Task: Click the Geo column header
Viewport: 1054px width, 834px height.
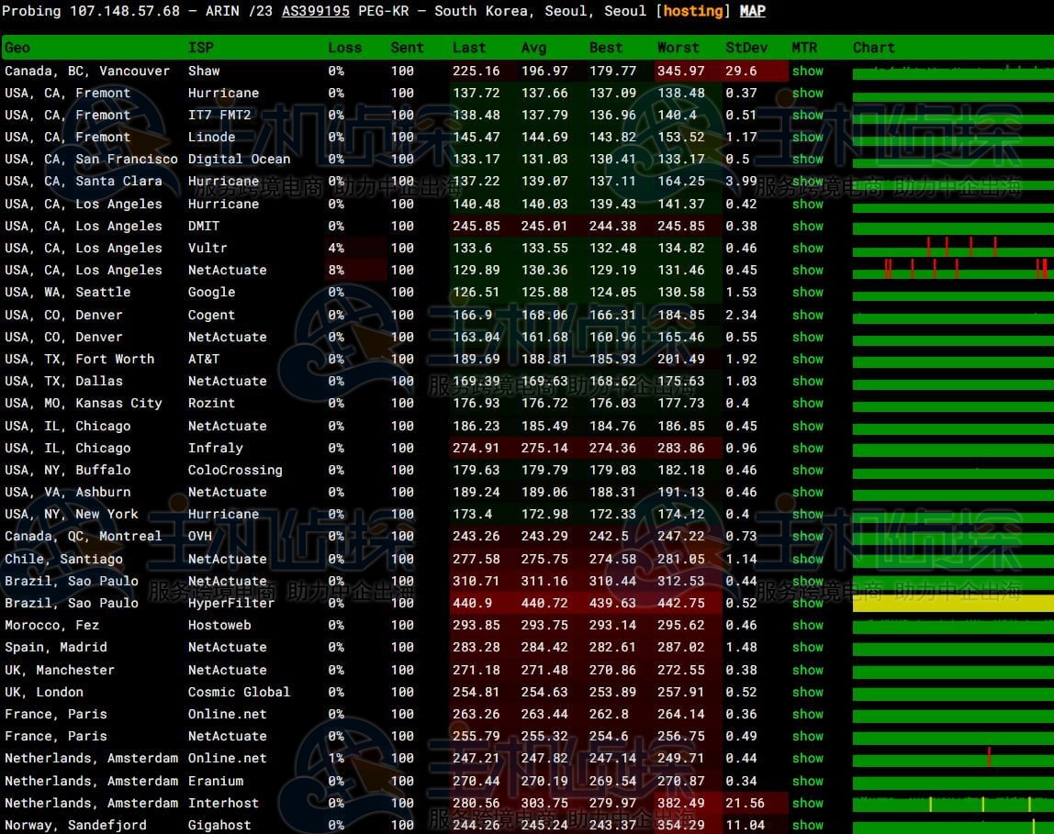Action: click(17, 48)
